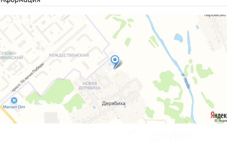Click the gray square building block
This screenshot has height=167, width=227.
[x=51, y=117]
